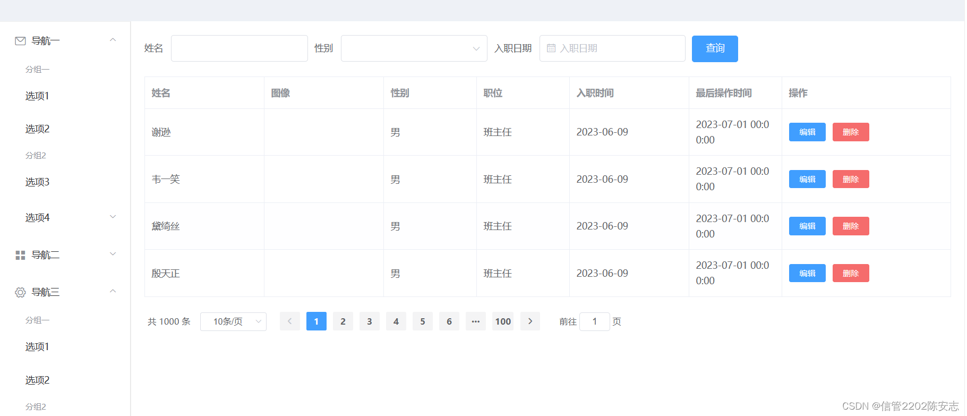Go to page 2

point(343,321)
